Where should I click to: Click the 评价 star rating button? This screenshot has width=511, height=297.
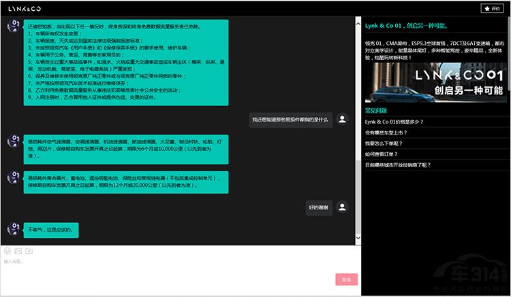(492, 8)
